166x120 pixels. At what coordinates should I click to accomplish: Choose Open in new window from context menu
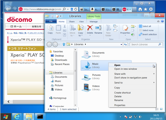[126, 69]
